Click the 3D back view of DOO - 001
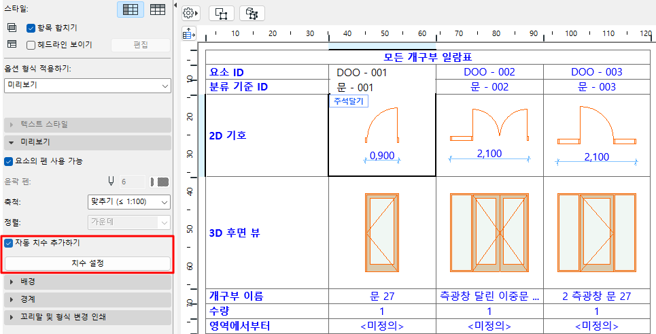656x334 pixels. (x=382, y=233)
